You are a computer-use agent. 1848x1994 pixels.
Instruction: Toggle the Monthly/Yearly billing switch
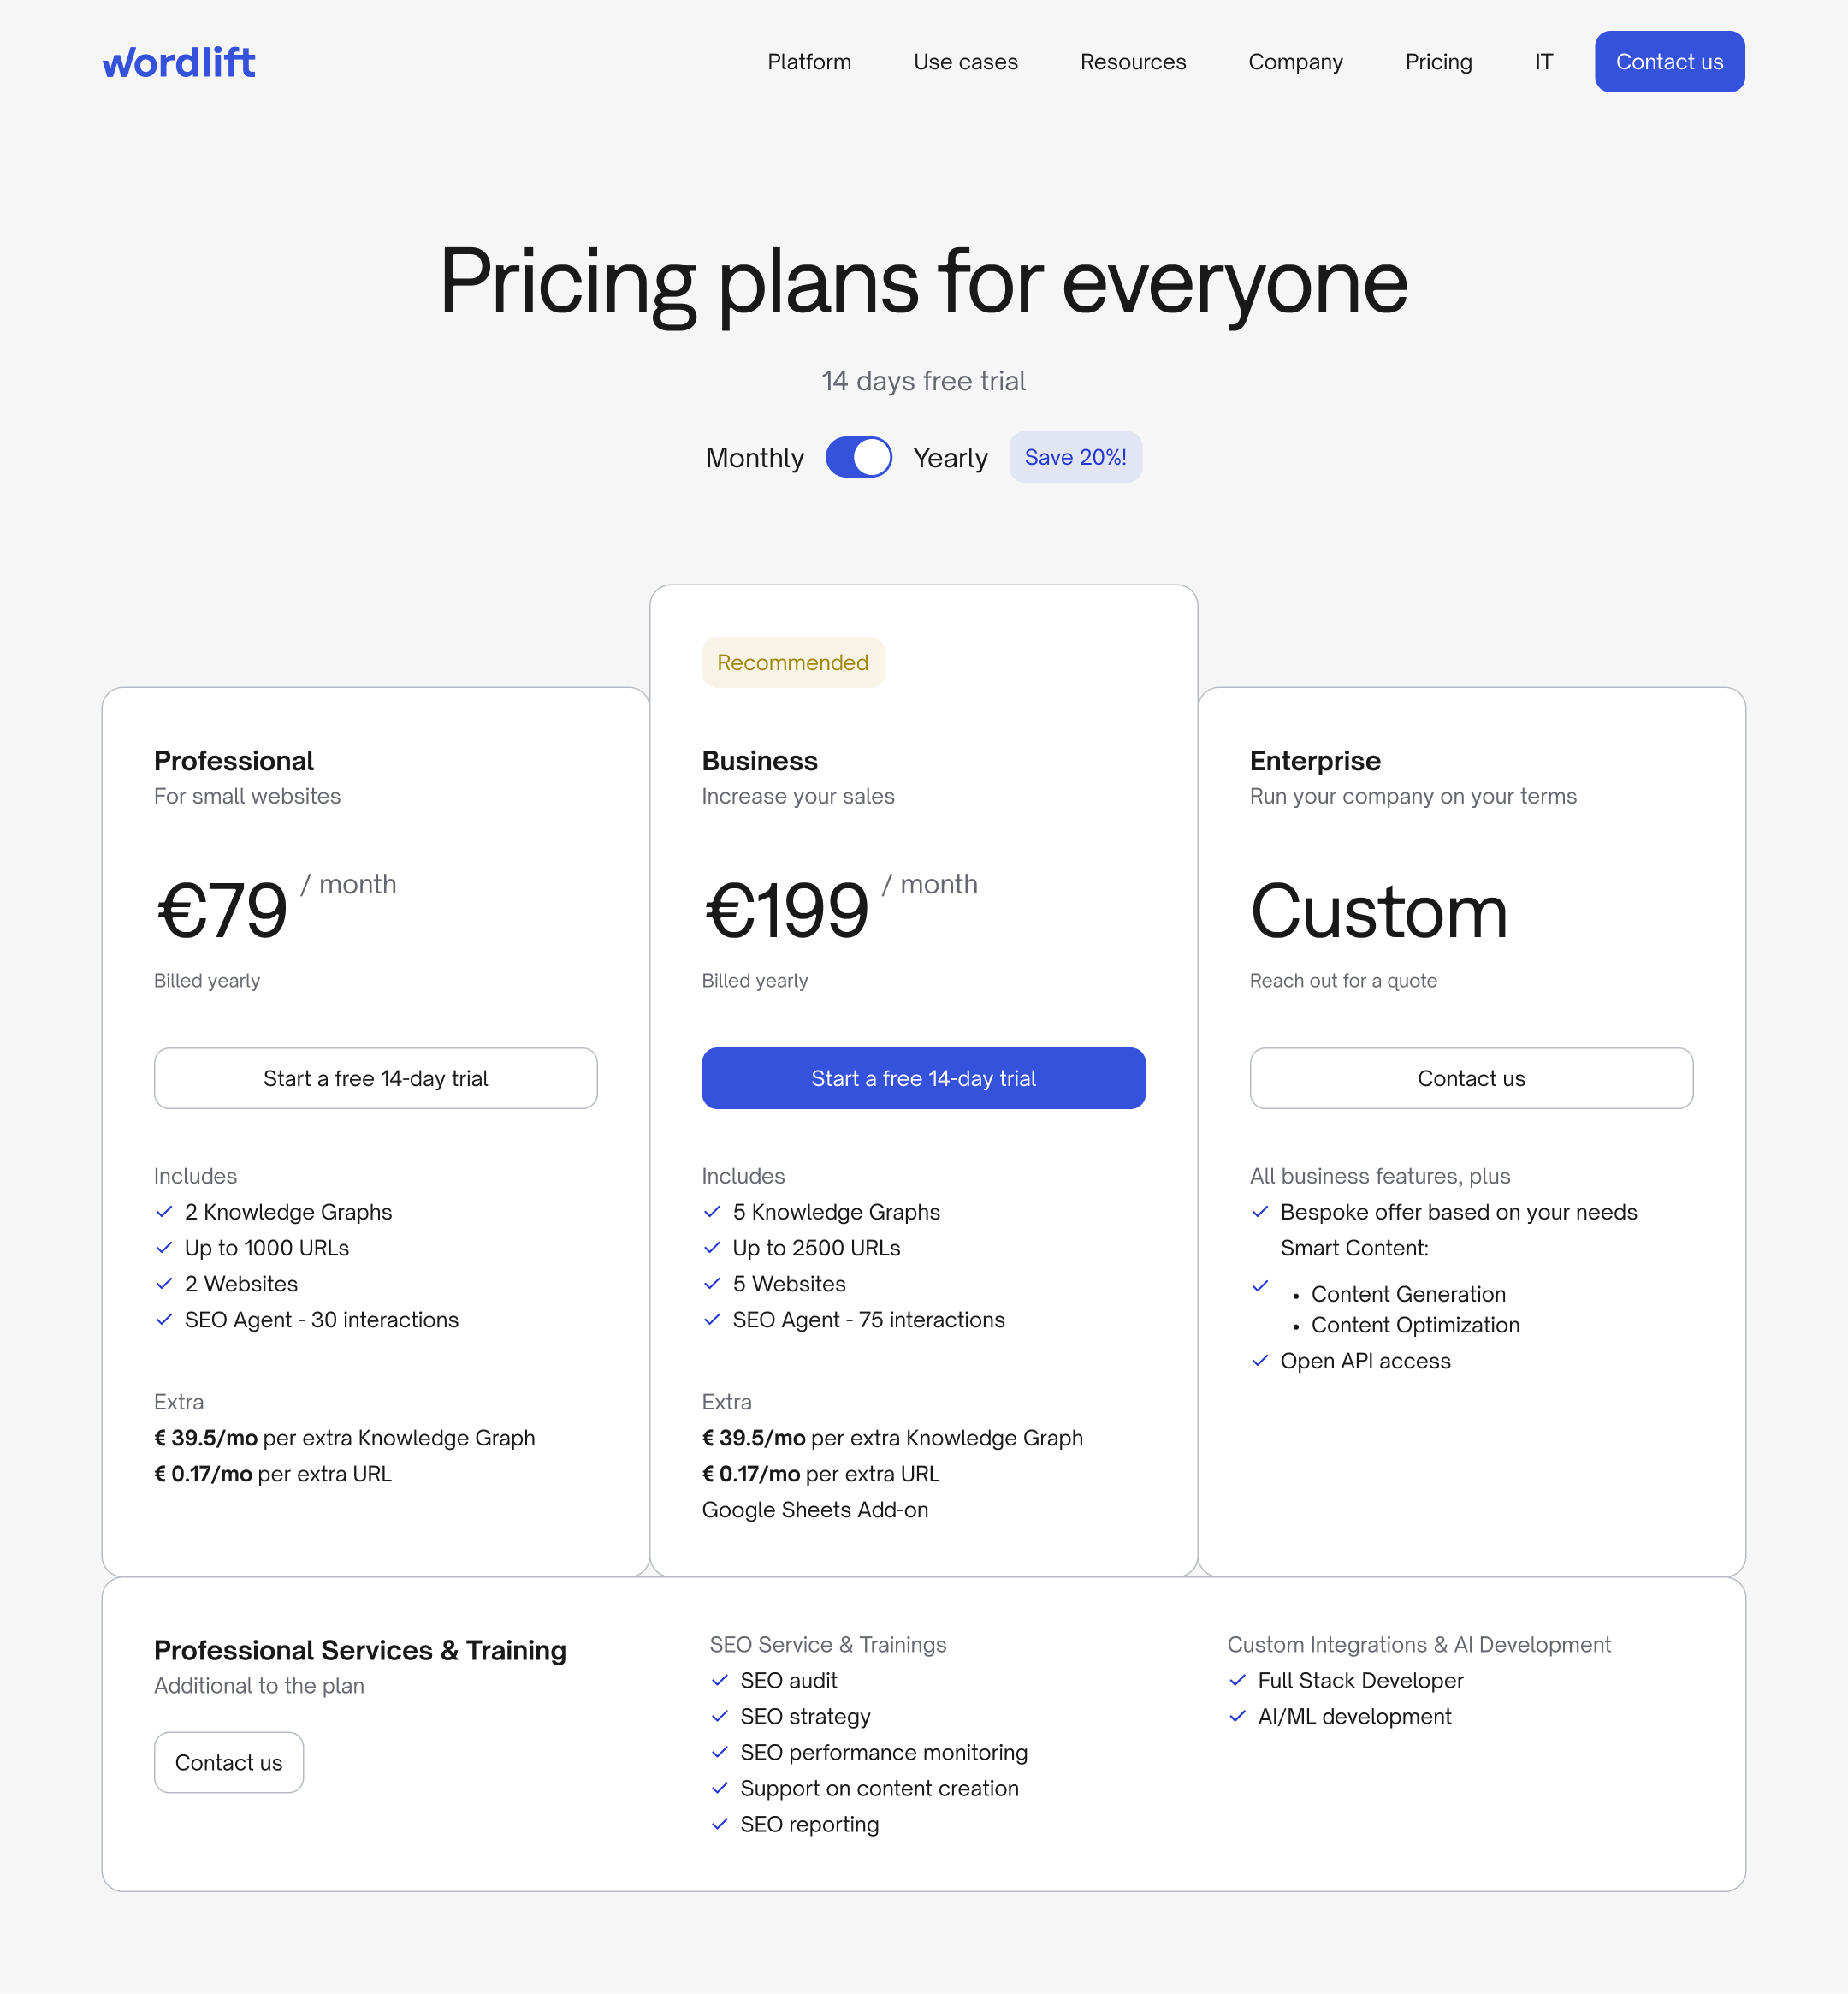(858, 457)
